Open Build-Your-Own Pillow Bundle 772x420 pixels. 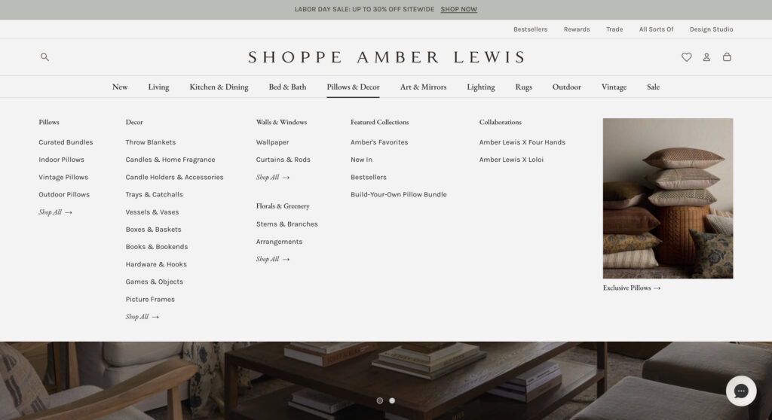click(398, 194)
